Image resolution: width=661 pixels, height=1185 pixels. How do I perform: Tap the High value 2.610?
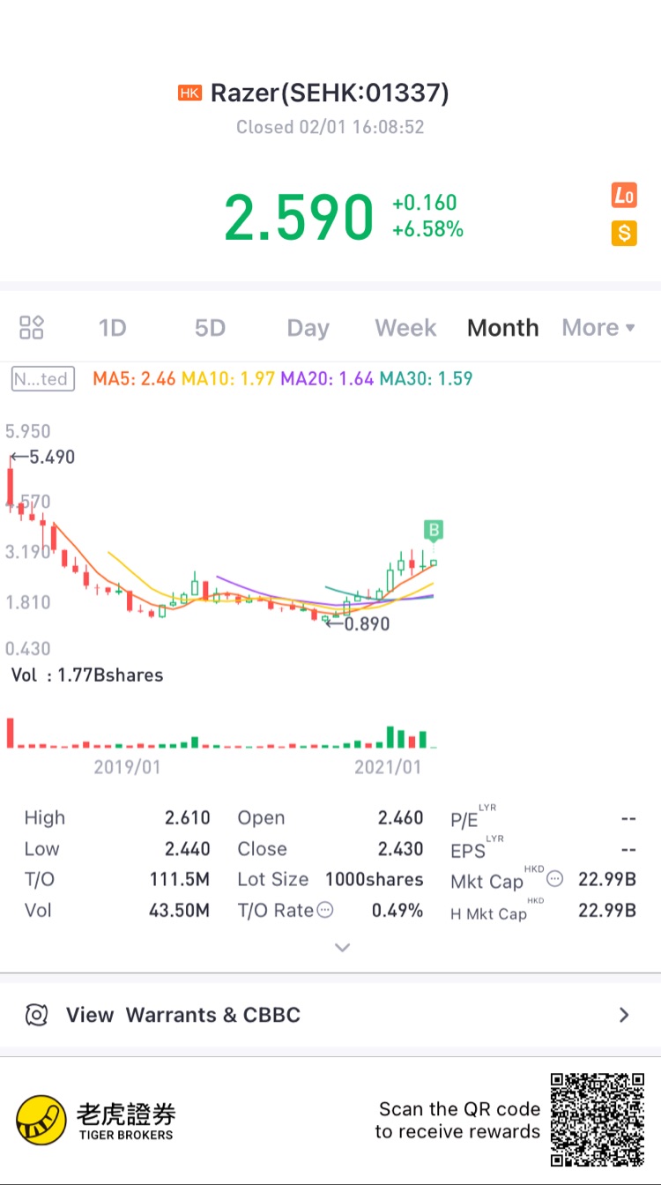188,817
